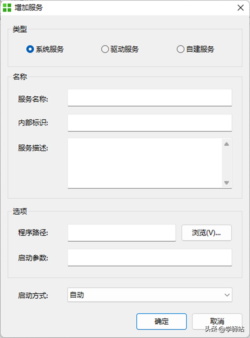Viewport: 250px width, 338px height.
Task: Place cursor in 服务描述 text area
Action: click(145, 163)
